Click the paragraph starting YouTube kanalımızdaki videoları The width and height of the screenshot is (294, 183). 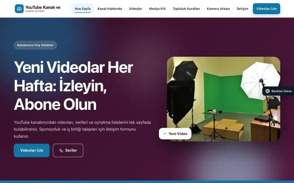pyautogui.click(x=82, y=129)
